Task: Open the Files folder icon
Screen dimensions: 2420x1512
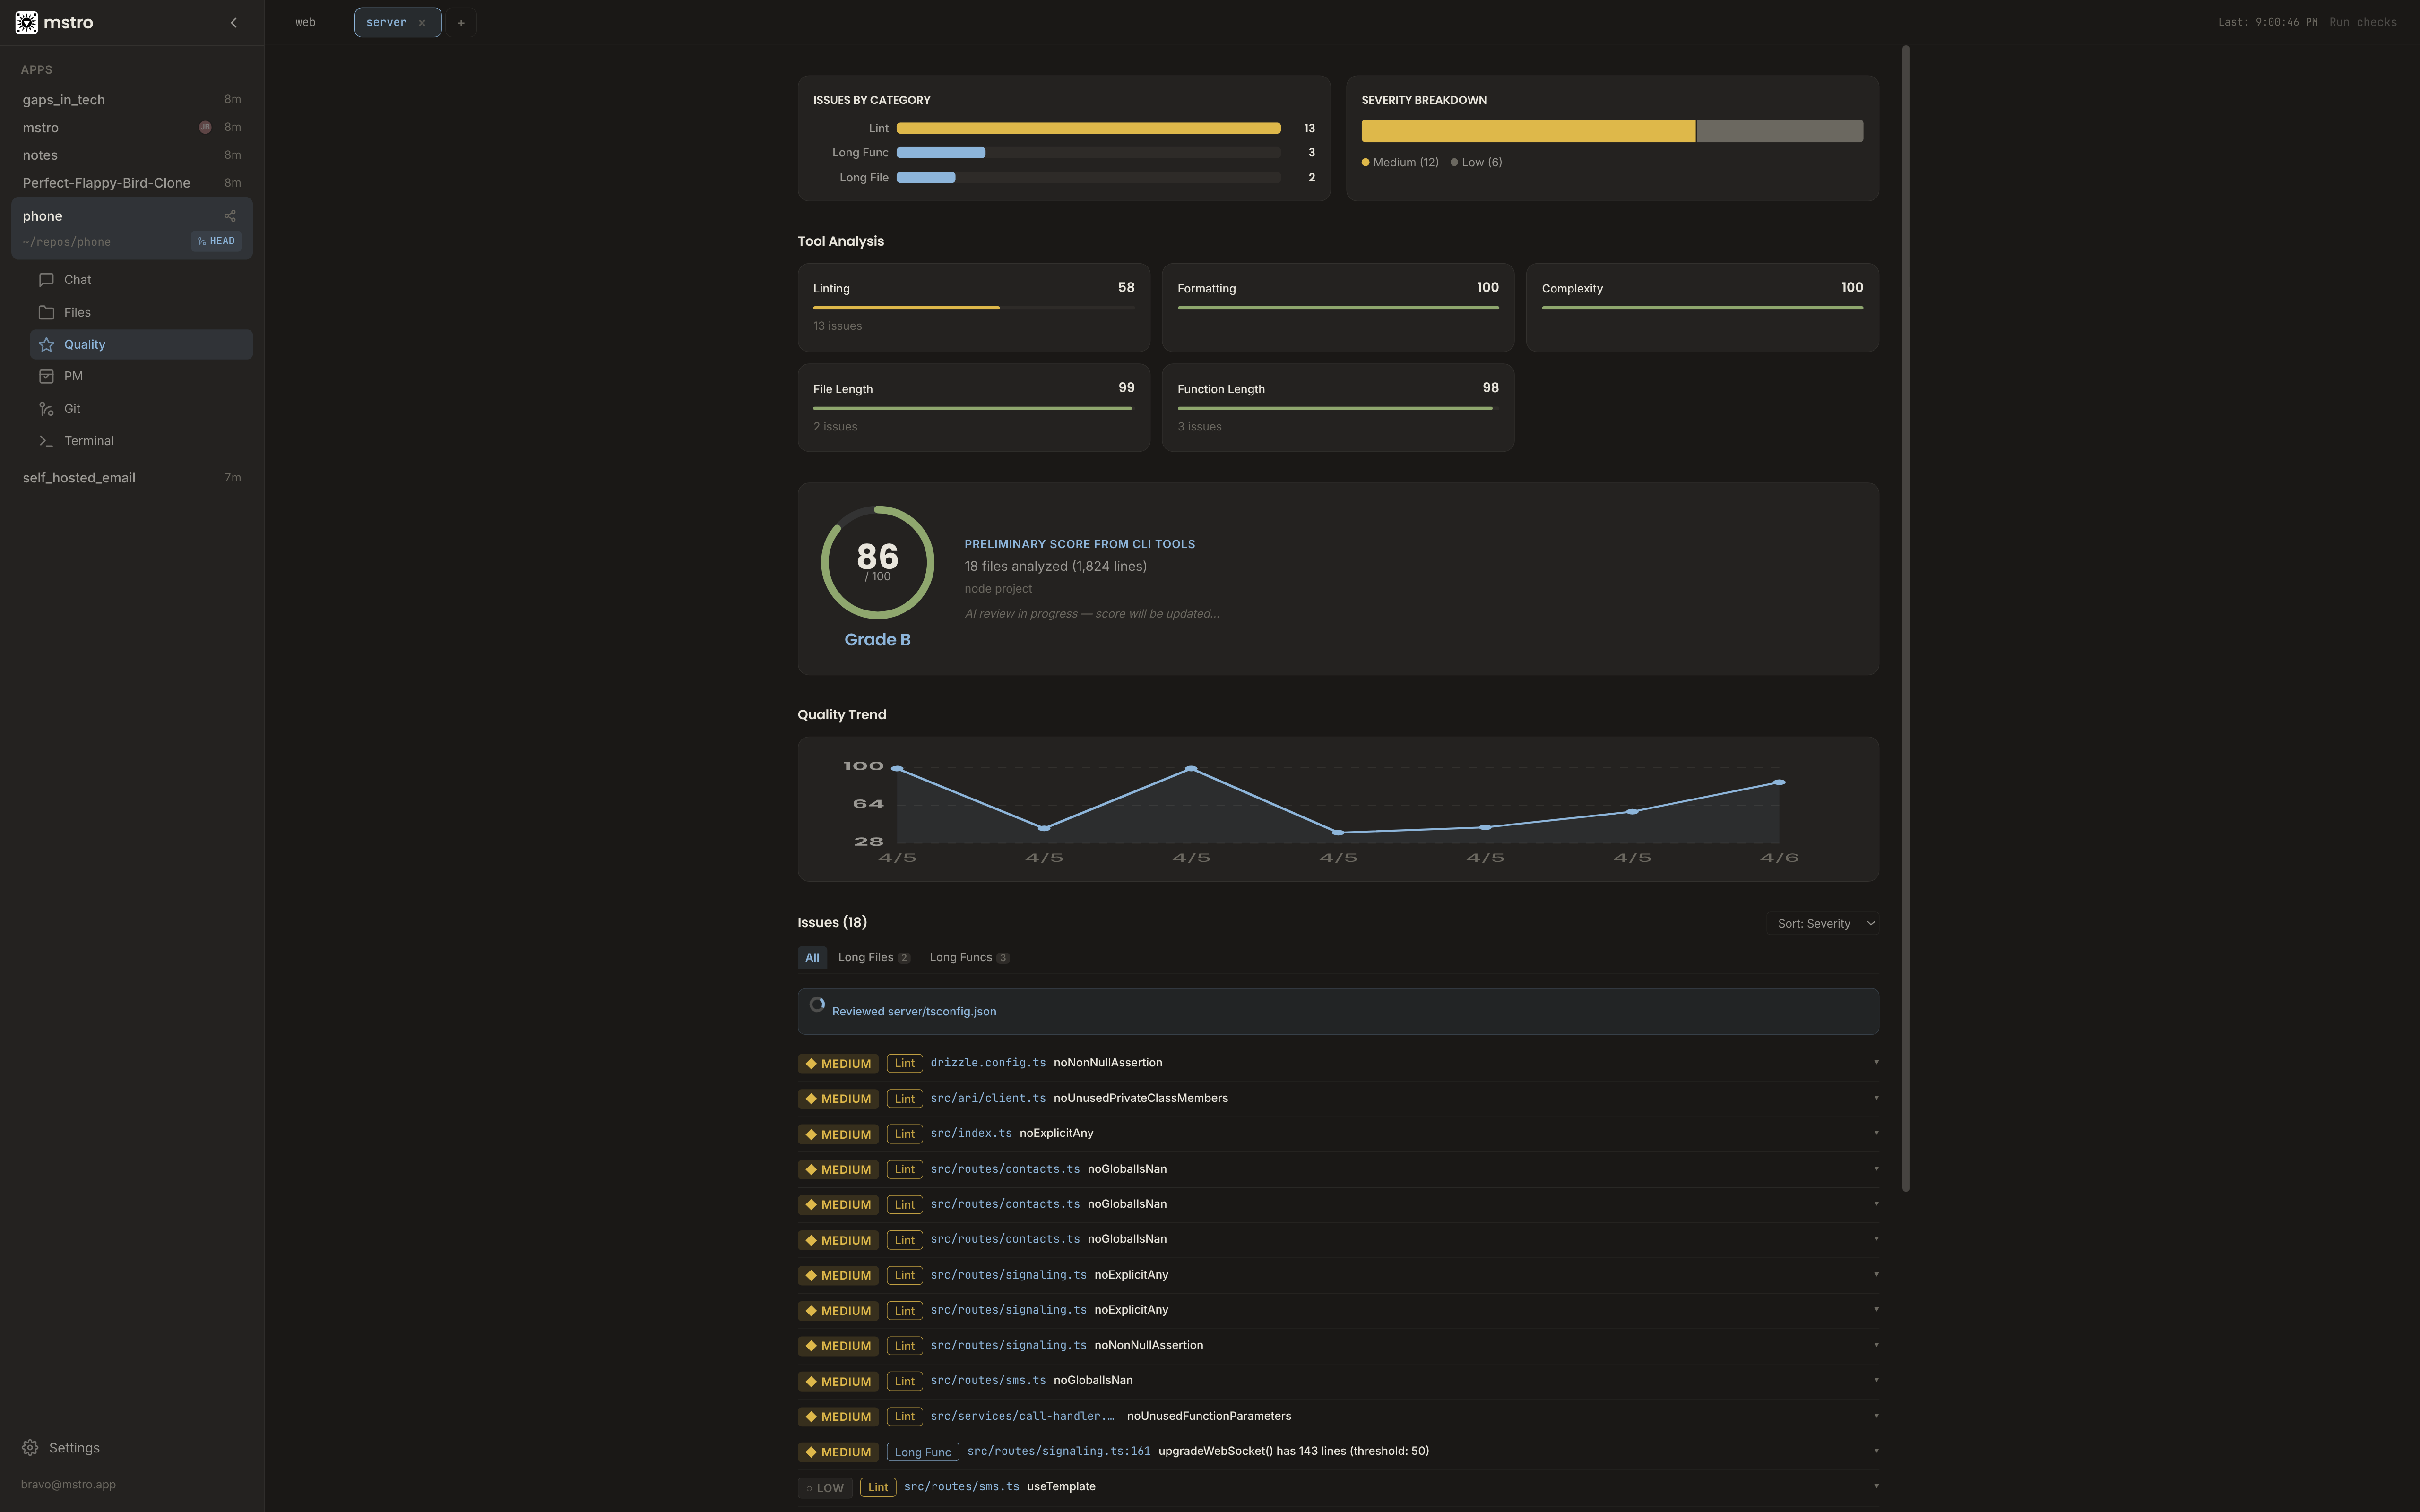Action: (46, 312)
